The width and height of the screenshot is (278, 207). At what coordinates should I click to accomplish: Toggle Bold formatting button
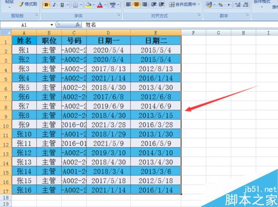[x=46, y=5]
